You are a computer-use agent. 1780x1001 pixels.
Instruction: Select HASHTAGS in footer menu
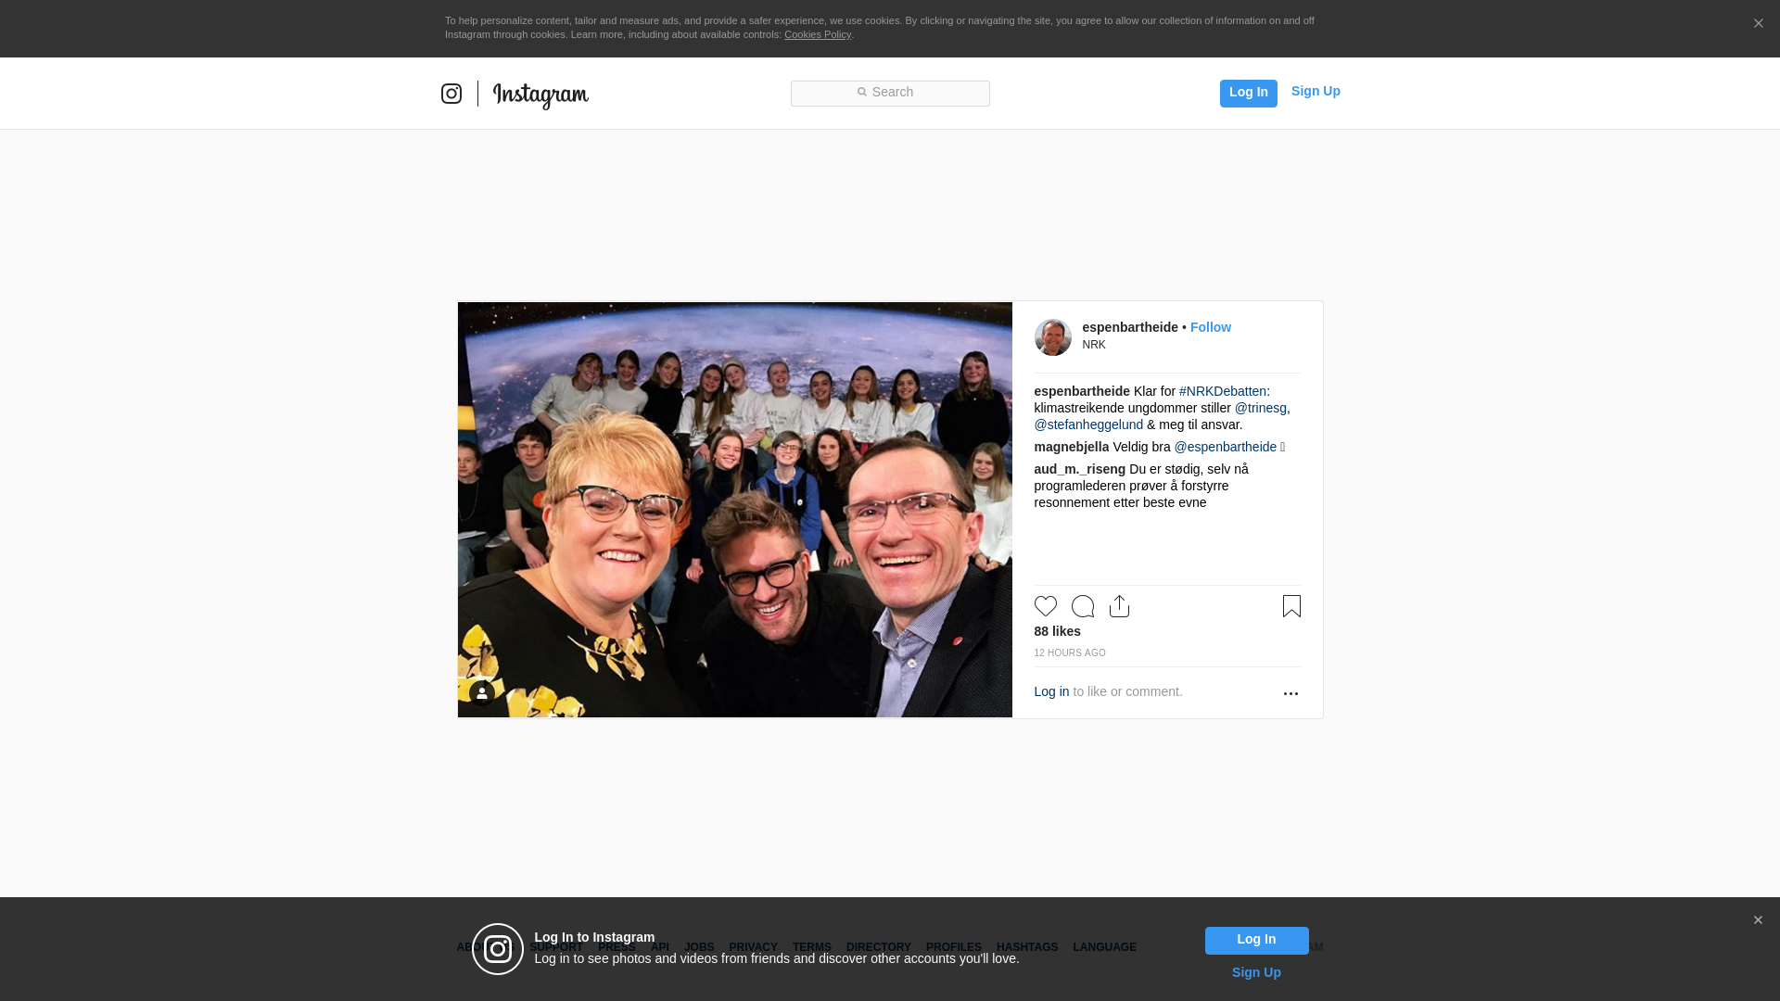(1026, 947)
